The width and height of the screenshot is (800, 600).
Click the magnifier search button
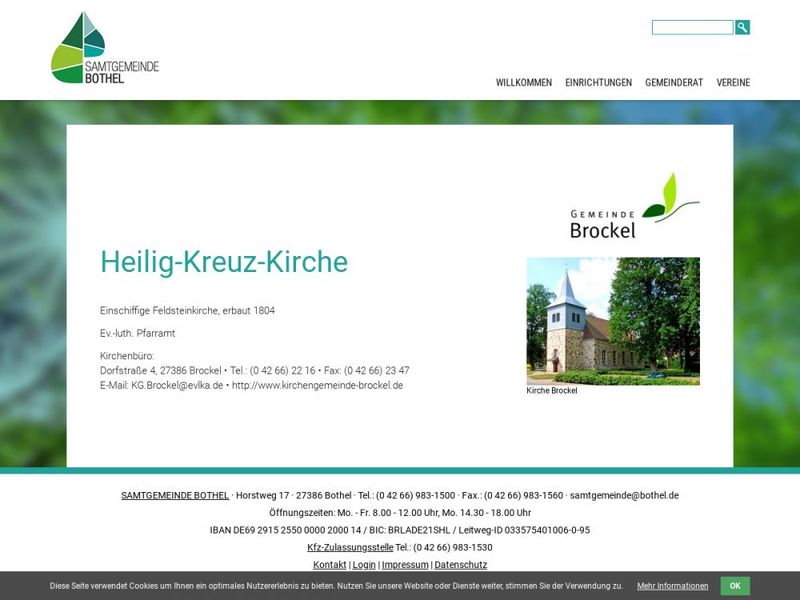click(x=742, y=27)
